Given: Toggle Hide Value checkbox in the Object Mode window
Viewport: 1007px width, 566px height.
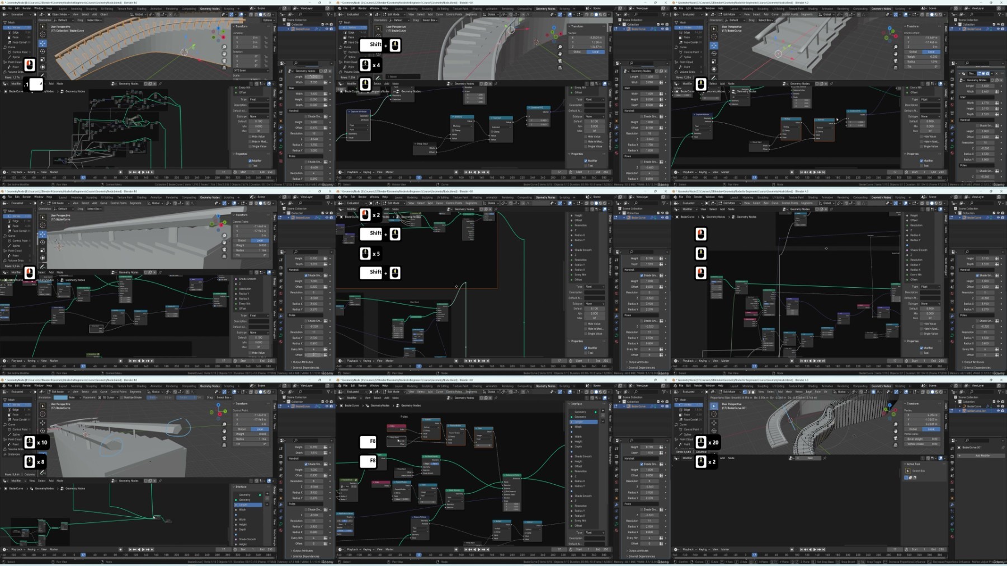Looking at the screenshot, I should pyautogui.click(x=250, y=137).
